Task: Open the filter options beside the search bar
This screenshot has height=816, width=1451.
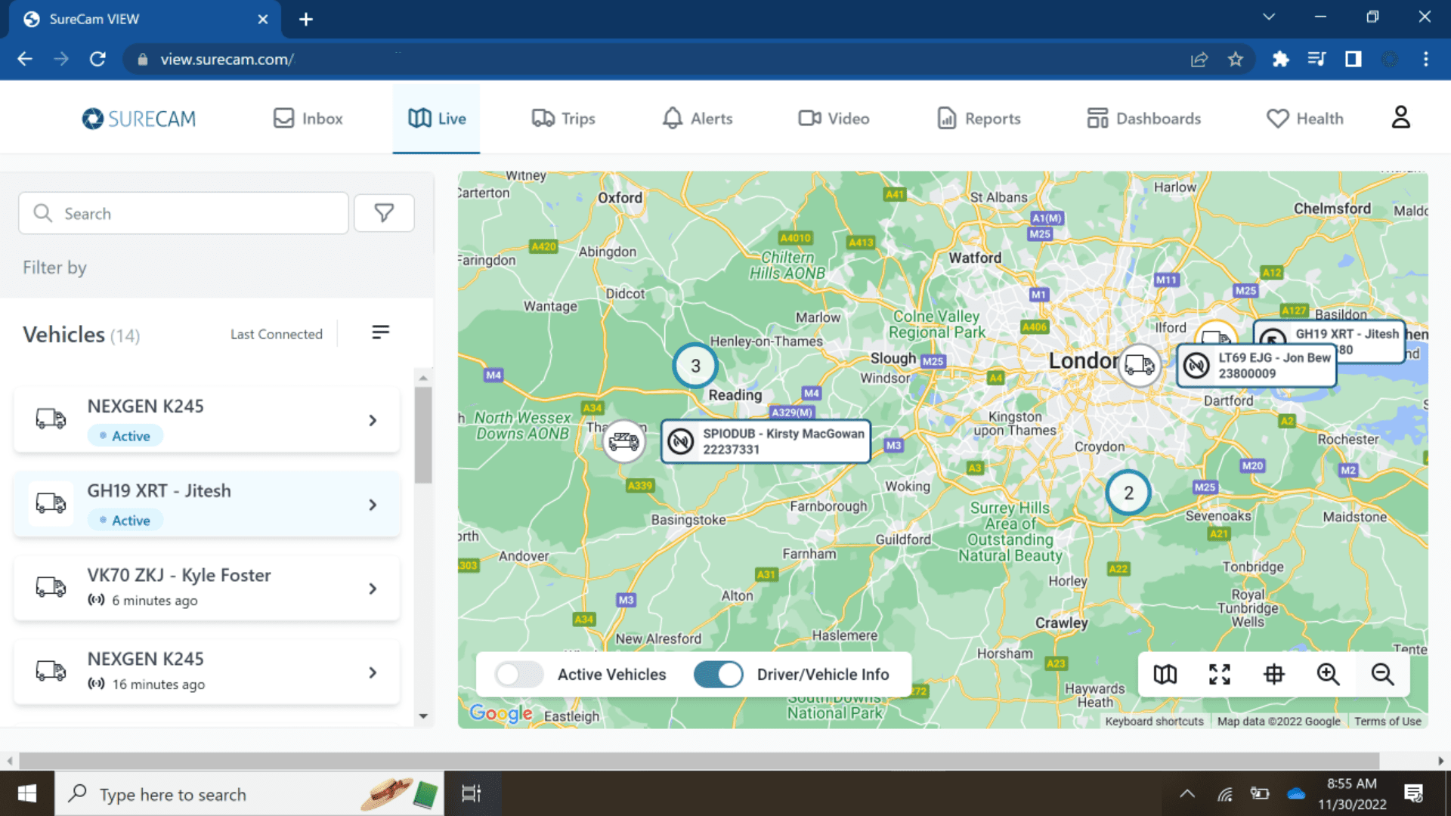Action: [384, 213]
